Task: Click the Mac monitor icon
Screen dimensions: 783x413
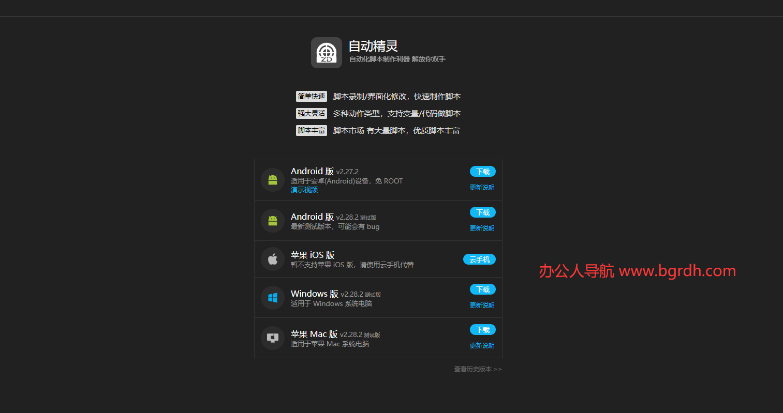Action: point(273,338)
